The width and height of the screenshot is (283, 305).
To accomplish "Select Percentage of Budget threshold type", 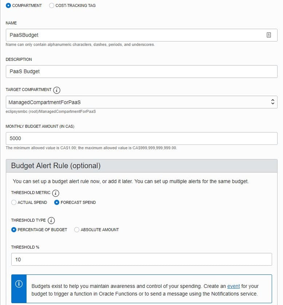I will pyautogui.click(x=14, y=230).
